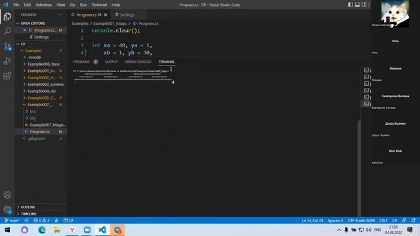Open the Manage gear icon
Viewport: 420px width, 236px height.
(x=7, y=210)
